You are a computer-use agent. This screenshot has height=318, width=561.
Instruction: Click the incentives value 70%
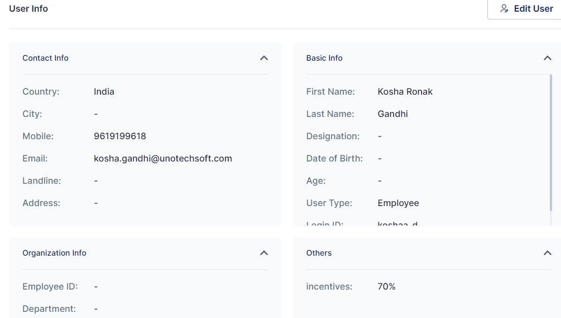pyautogui.click(x=386, y=287)
